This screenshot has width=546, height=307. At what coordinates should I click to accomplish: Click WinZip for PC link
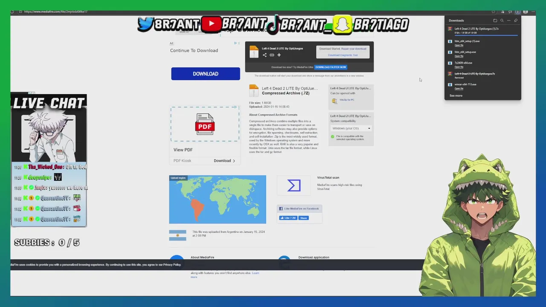(347, 100)
